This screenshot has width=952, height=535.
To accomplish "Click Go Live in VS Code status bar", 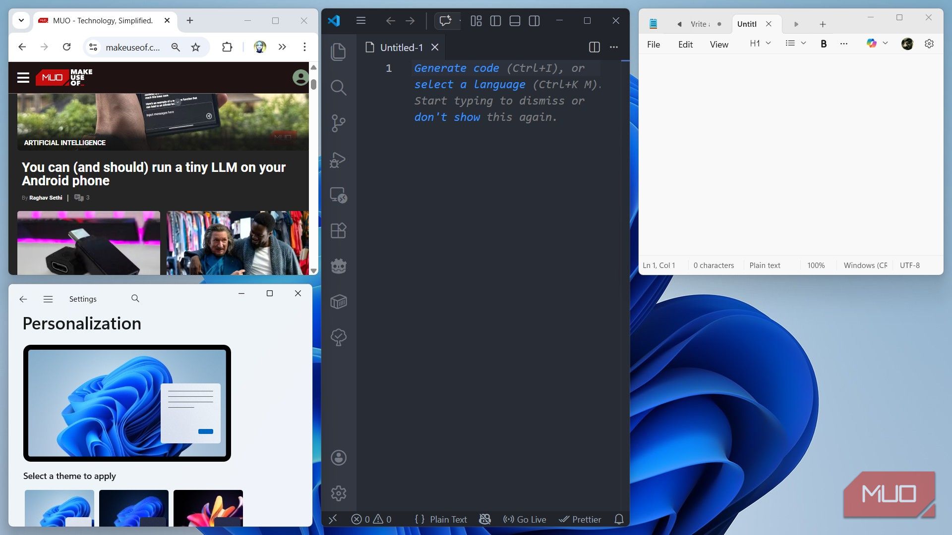I will (x=525, y=519).
